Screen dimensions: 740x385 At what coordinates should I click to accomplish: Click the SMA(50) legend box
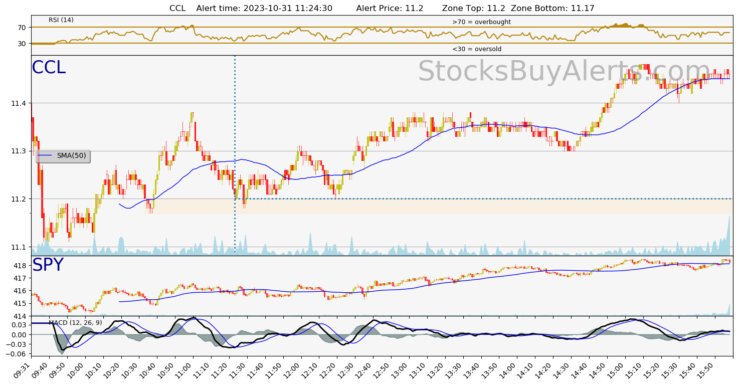pyautogui.click(x=63, y=156)
